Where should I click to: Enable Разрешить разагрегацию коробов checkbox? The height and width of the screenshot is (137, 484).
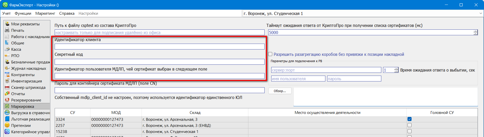(x=270, y=54)
